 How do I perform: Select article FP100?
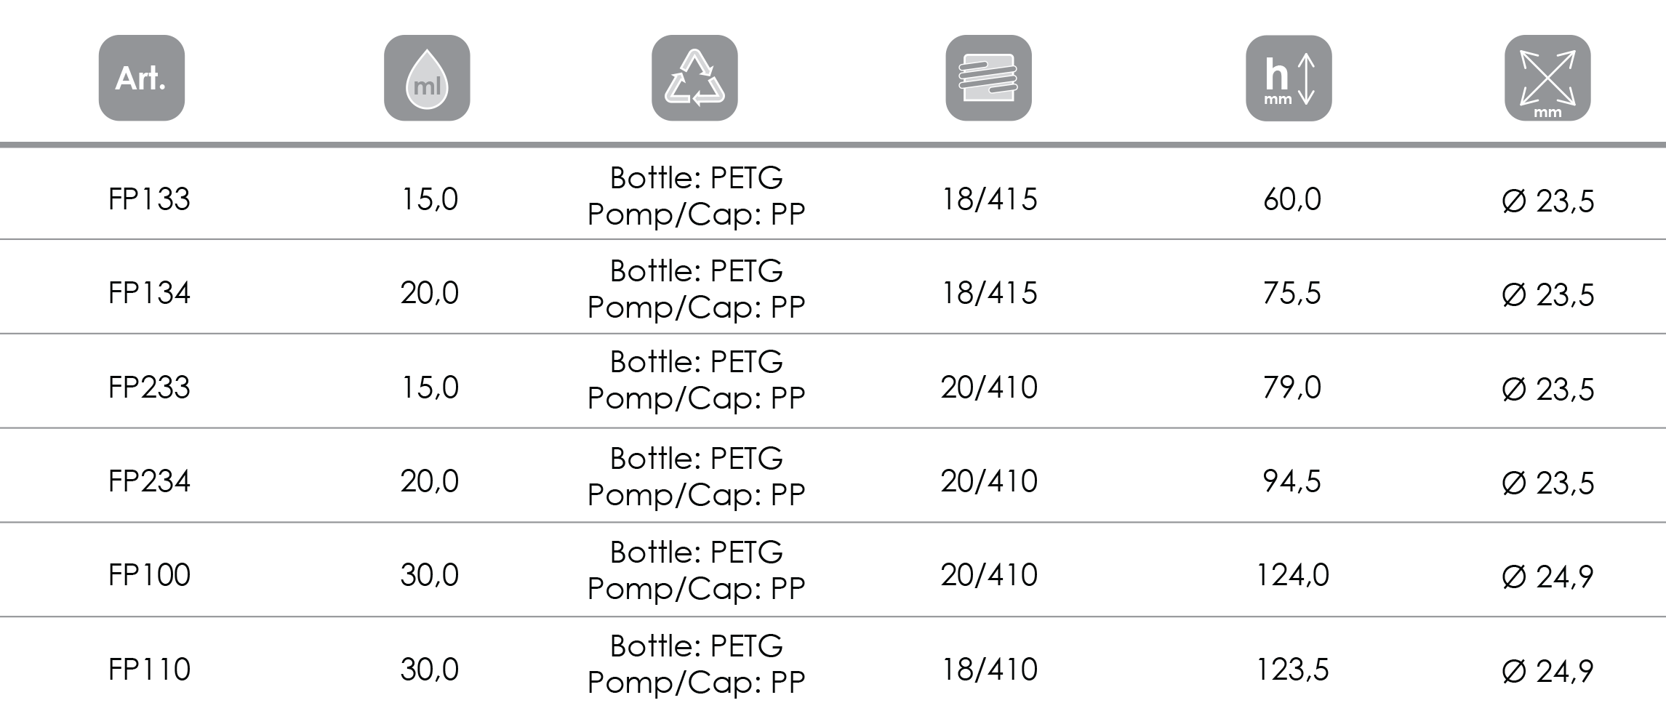tap(149, 575)
